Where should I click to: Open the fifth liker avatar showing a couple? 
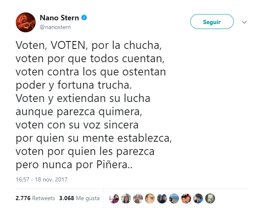point(162,198)
